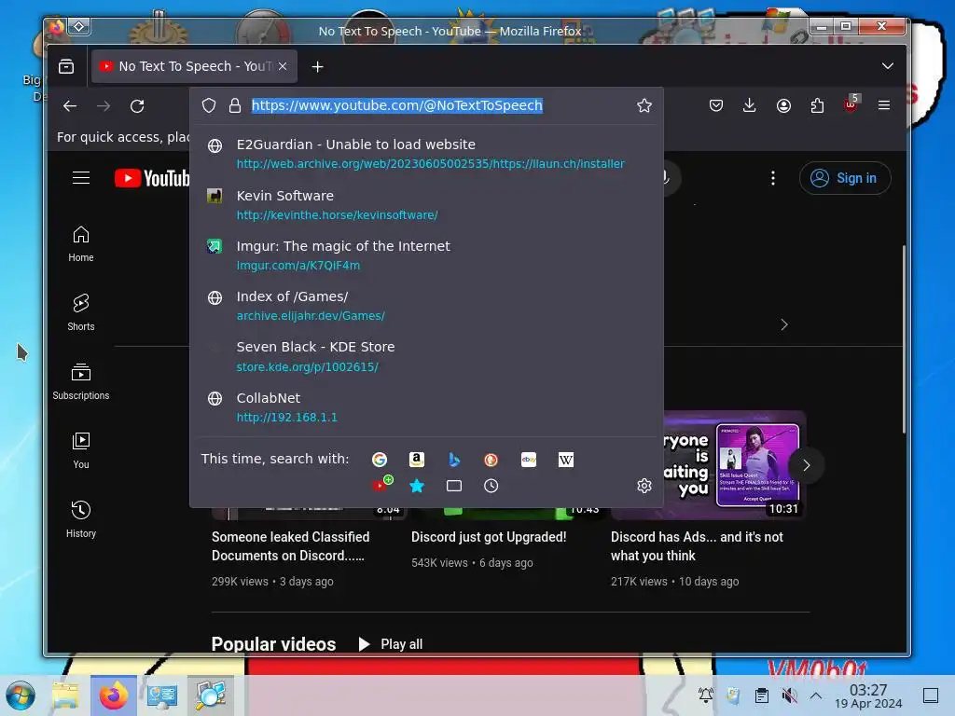Click the forward arrow button
The image size is (955, 716).
coord(104,106)
